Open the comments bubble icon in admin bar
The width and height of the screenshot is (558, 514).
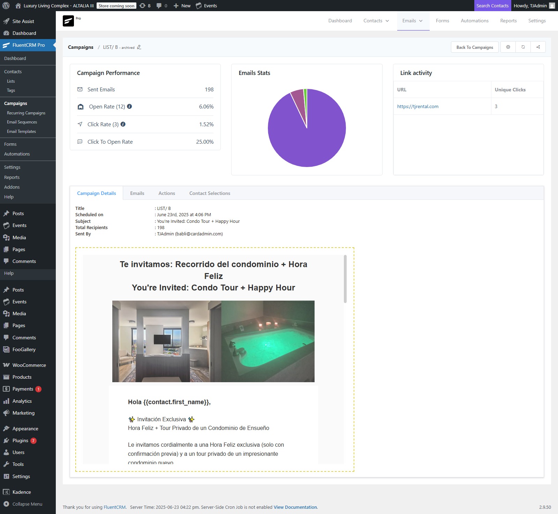pos(159,6)
